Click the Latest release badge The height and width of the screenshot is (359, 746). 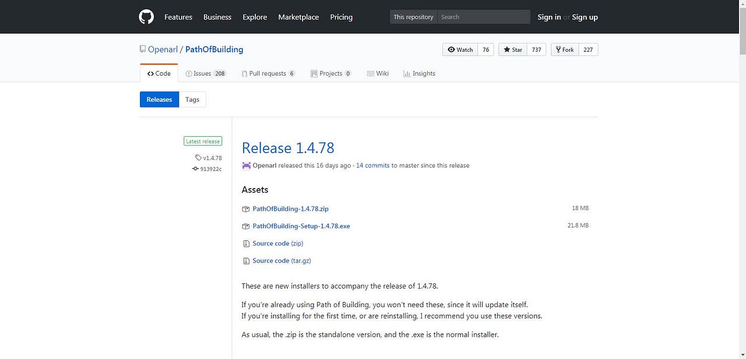tap(203, 141)
